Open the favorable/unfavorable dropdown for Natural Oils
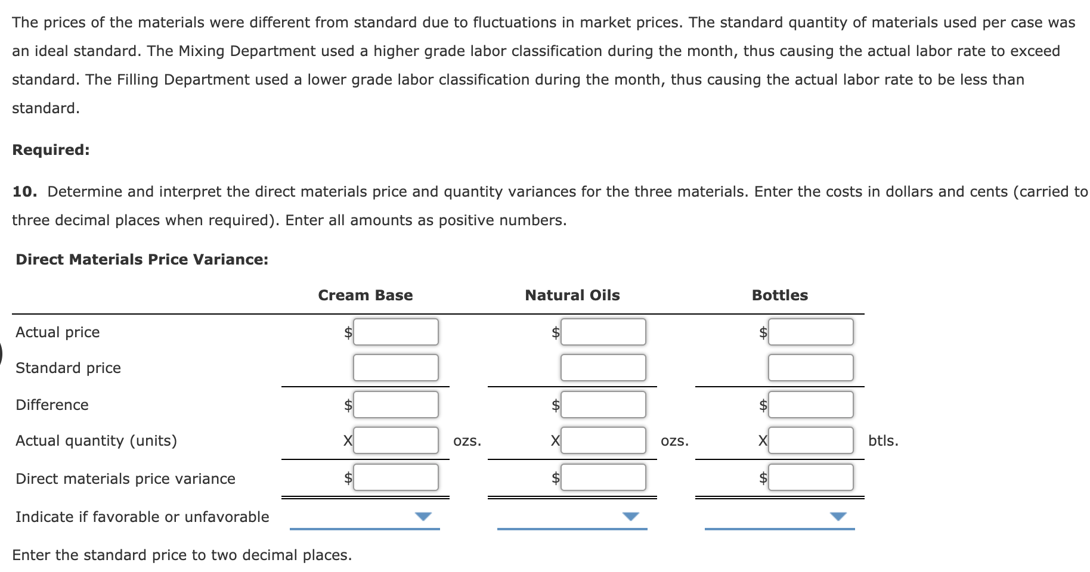The image size is (1090, 572). (631, 516)
